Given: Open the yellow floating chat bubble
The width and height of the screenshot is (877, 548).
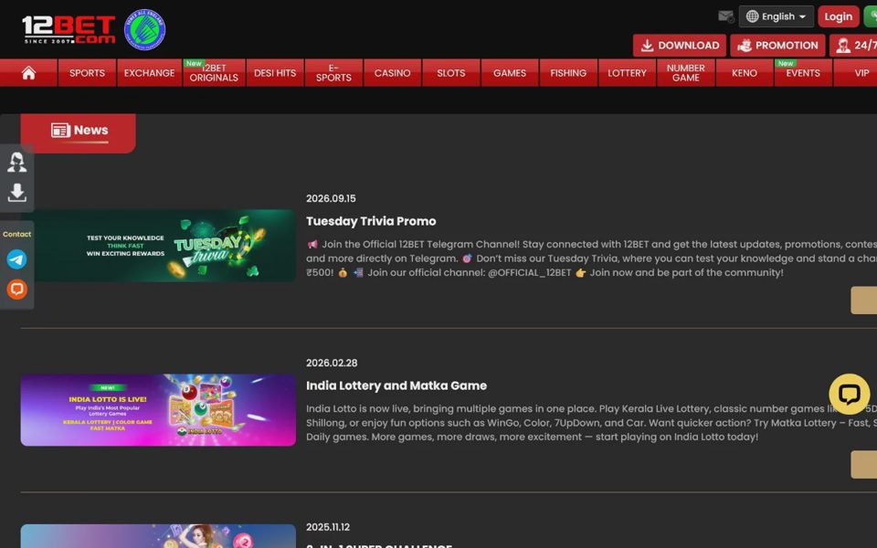Looking at the screenshot, I should [849, 395].
